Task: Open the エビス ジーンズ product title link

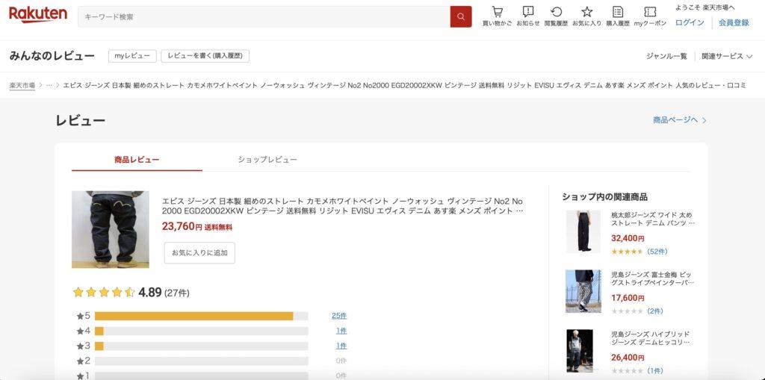Action: click(x=343, y=206)
